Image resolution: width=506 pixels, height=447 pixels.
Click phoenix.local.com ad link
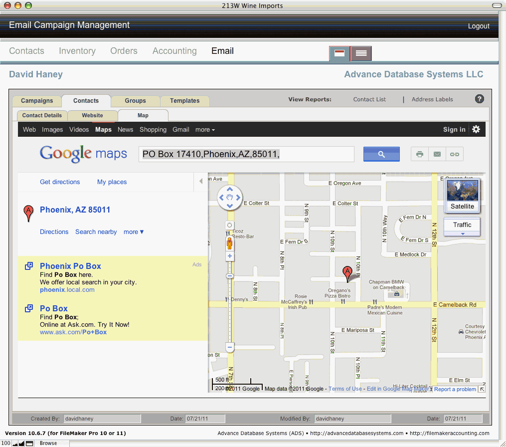[x=67, y=290]
